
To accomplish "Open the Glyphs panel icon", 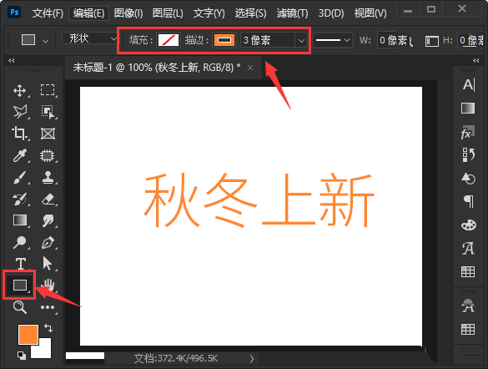I will click(468, 249).
